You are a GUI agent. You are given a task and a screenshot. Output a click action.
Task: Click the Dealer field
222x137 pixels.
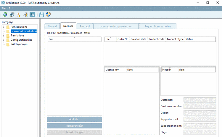[x=200, y=113]
